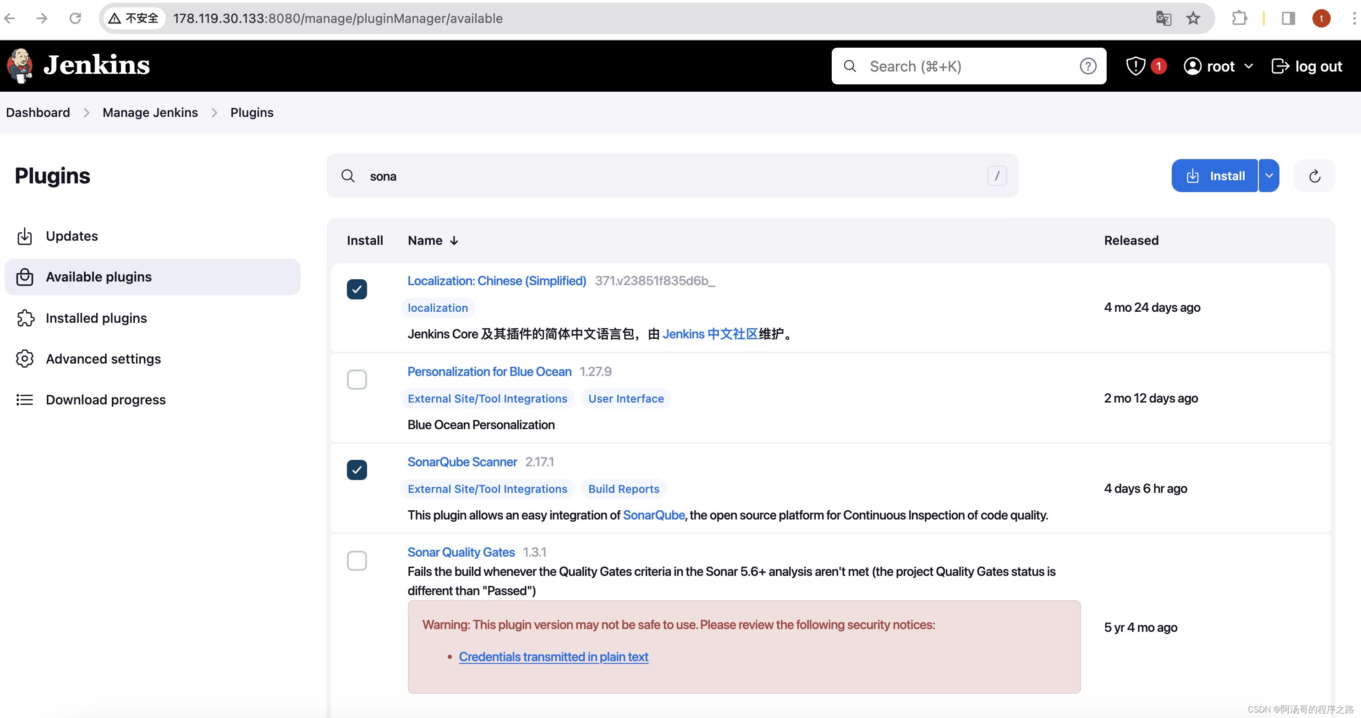Screen dimensions: 1361x718
Task: Go forward with the browser arrow
Action: point(42,18)
